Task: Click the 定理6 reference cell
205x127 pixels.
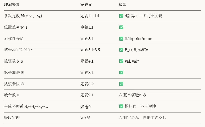Action: [x=85, y=118]
